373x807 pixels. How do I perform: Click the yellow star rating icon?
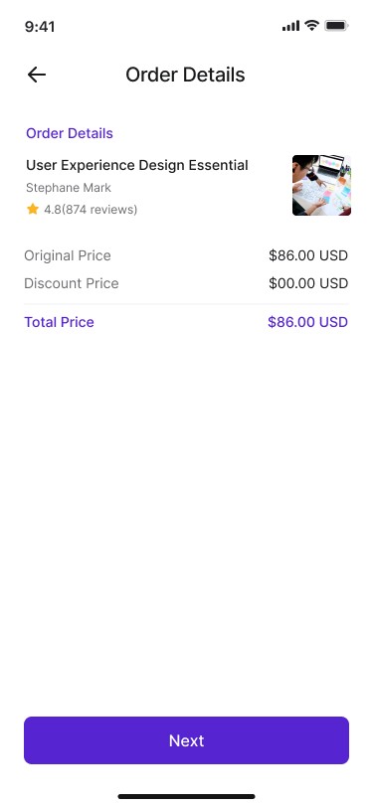pyautogui.click(x=33, y=209)
